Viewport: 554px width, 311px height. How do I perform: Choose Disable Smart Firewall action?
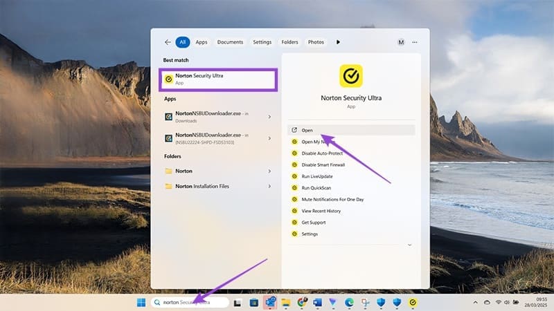pyautogui.click(x=323, y=164)
